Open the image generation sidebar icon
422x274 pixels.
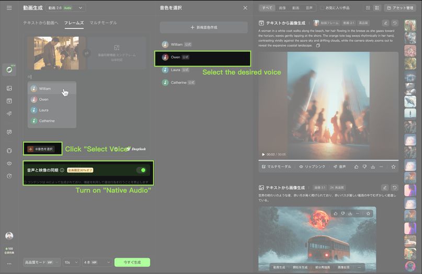[x=9, y=88]
